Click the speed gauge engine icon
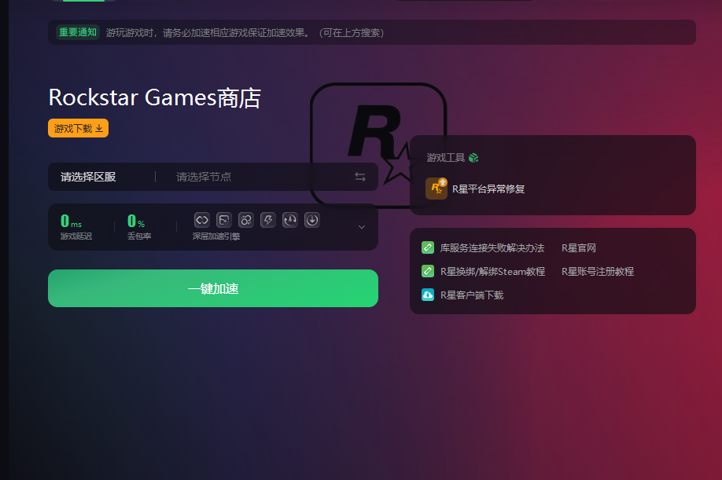This screenshot has width=722, height=480. tap(290, 220)
